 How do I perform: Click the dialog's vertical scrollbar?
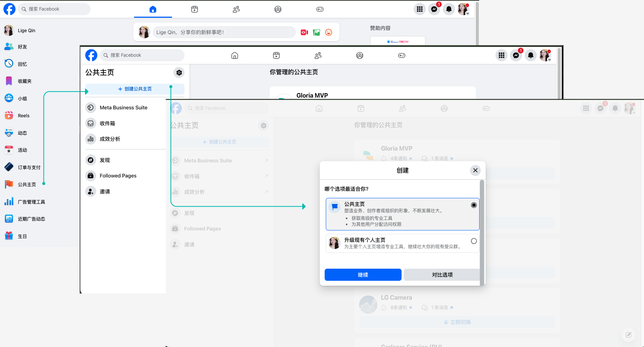tap(482, 232)
